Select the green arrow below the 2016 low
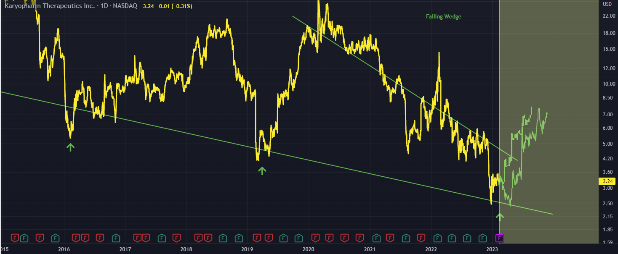 (70, 147)
